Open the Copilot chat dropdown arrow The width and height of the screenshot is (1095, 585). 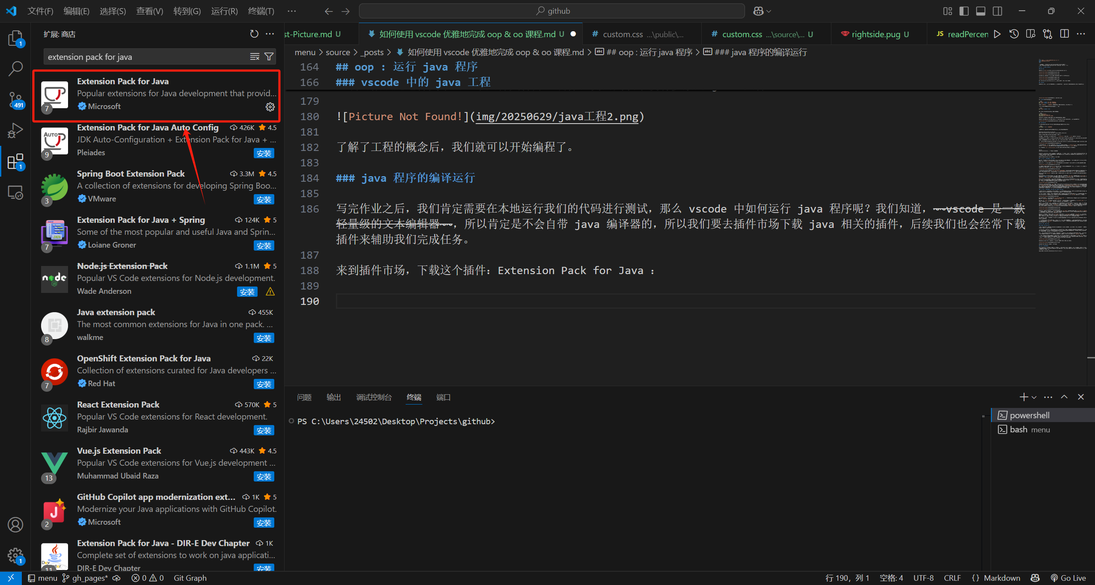coord(769,11)
